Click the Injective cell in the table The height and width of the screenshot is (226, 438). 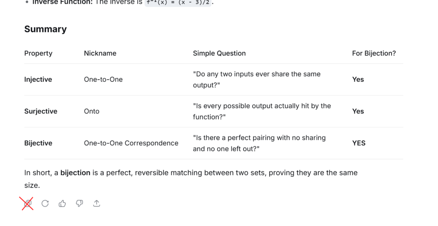click(x=38, y=79)
